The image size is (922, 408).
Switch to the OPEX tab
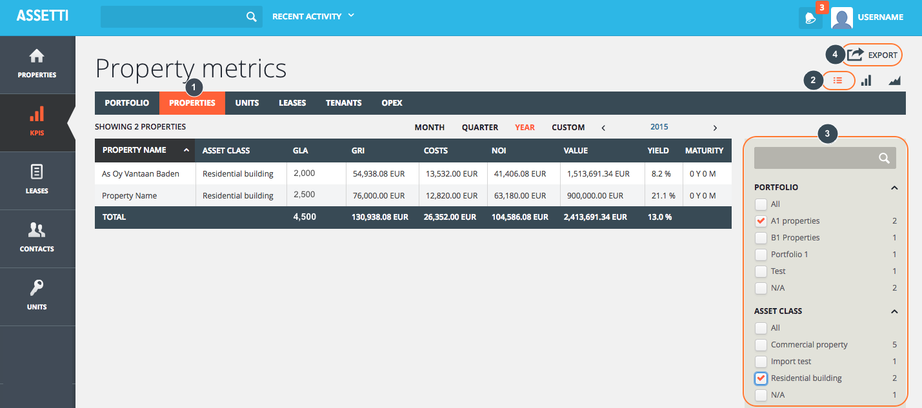(392, 103)
